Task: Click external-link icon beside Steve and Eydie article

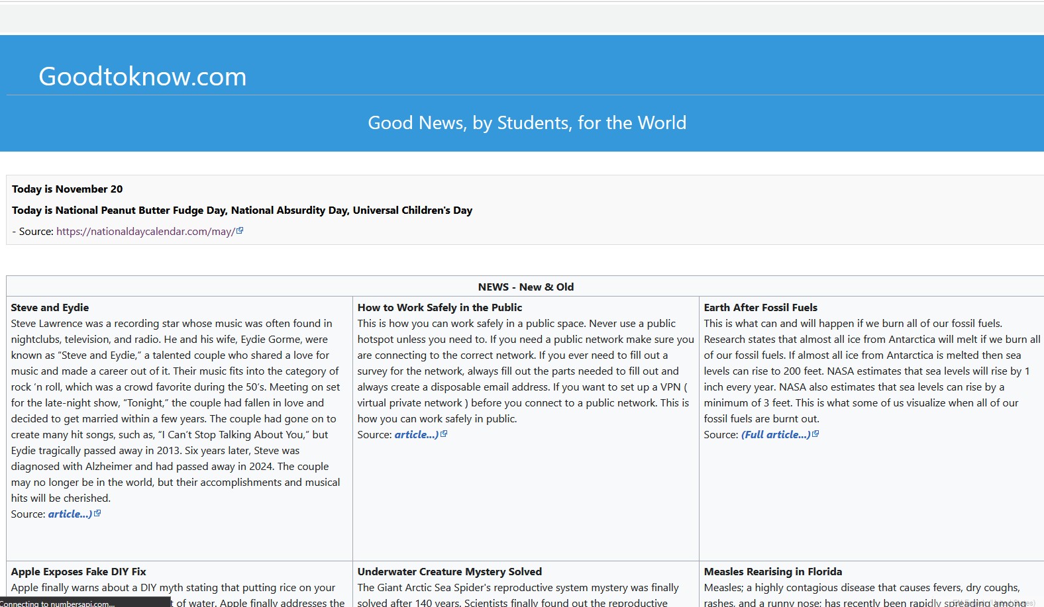Action: tap(97, 514)
